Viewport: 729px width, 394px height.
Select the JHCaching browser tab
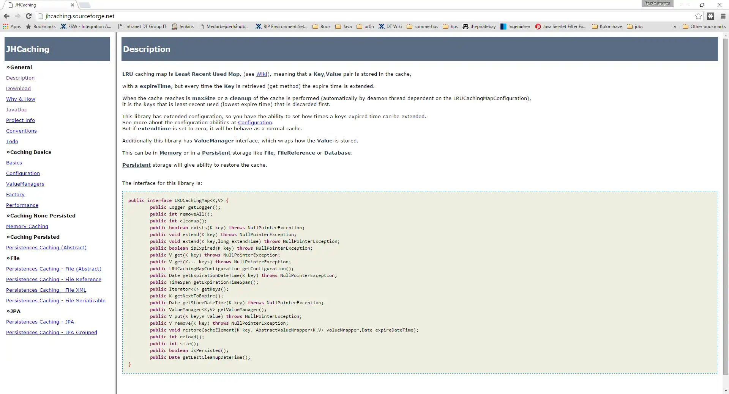pos(40,5)
